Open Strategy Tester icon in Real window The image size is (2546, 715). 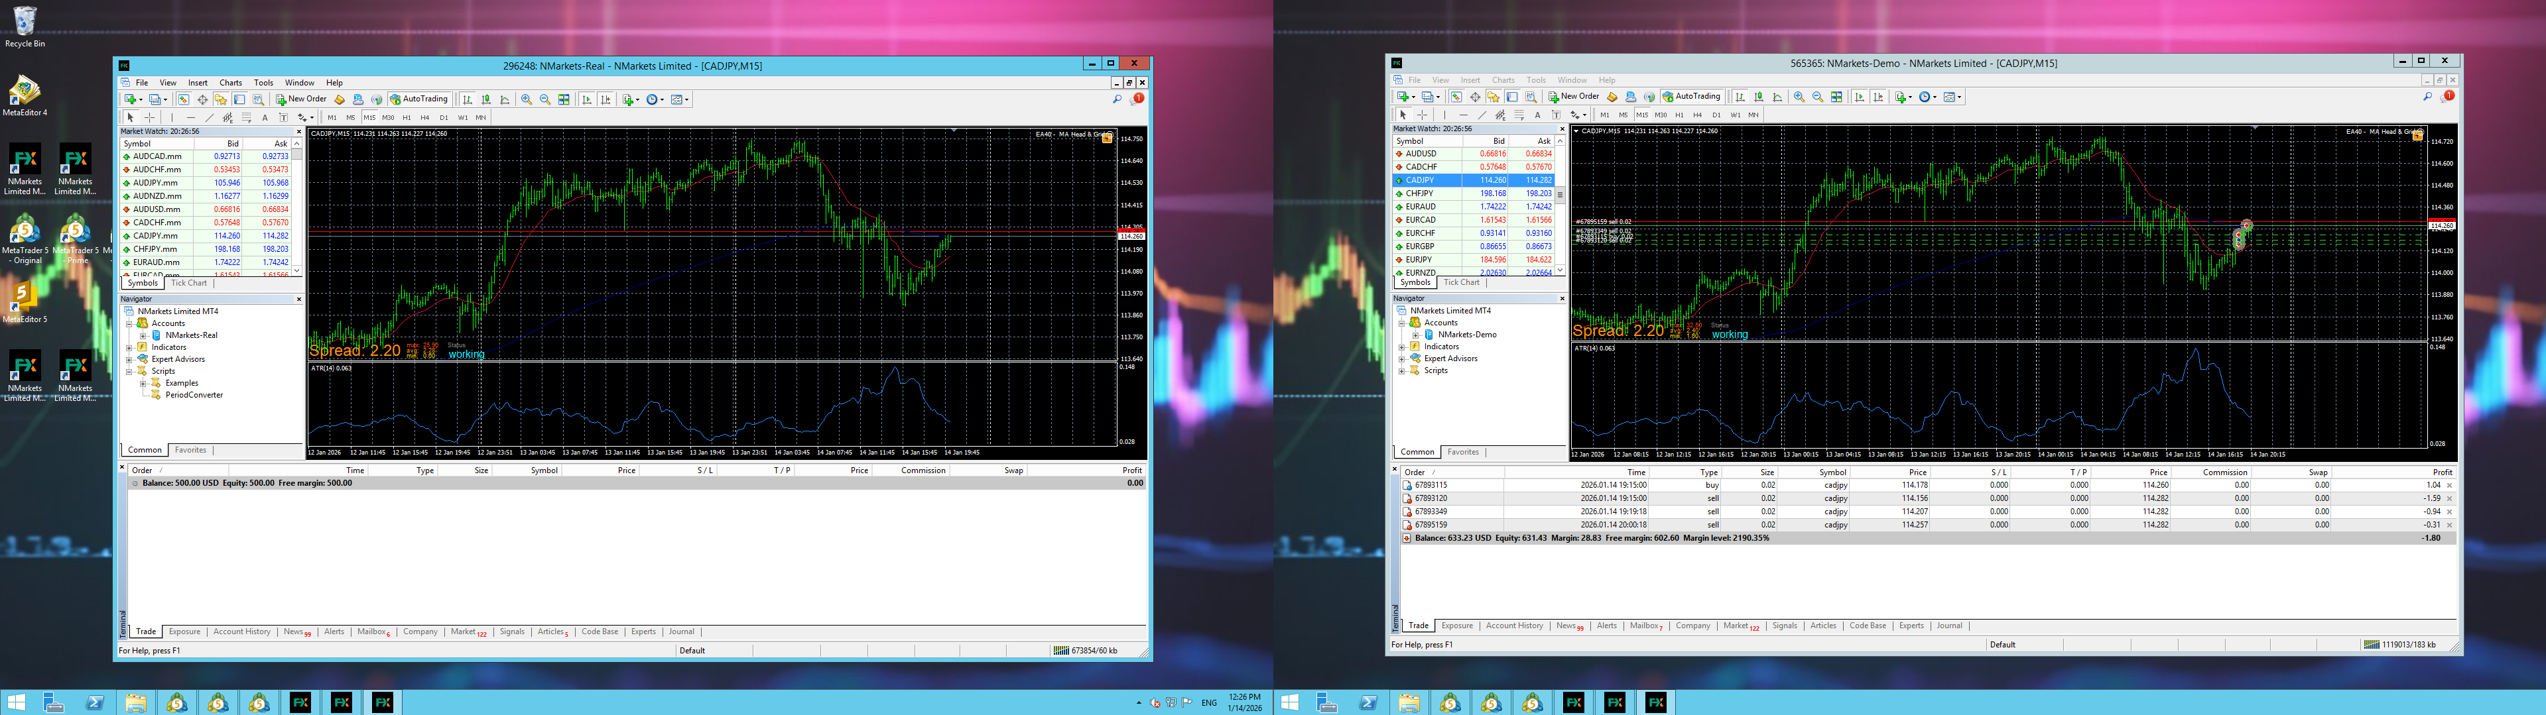pos(259,100)
